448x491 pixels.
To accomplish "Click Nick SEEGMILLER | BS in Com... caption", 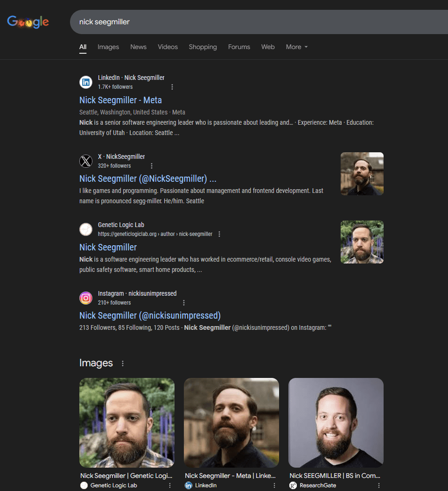I will pyautogui.click(x=335, y=476).
